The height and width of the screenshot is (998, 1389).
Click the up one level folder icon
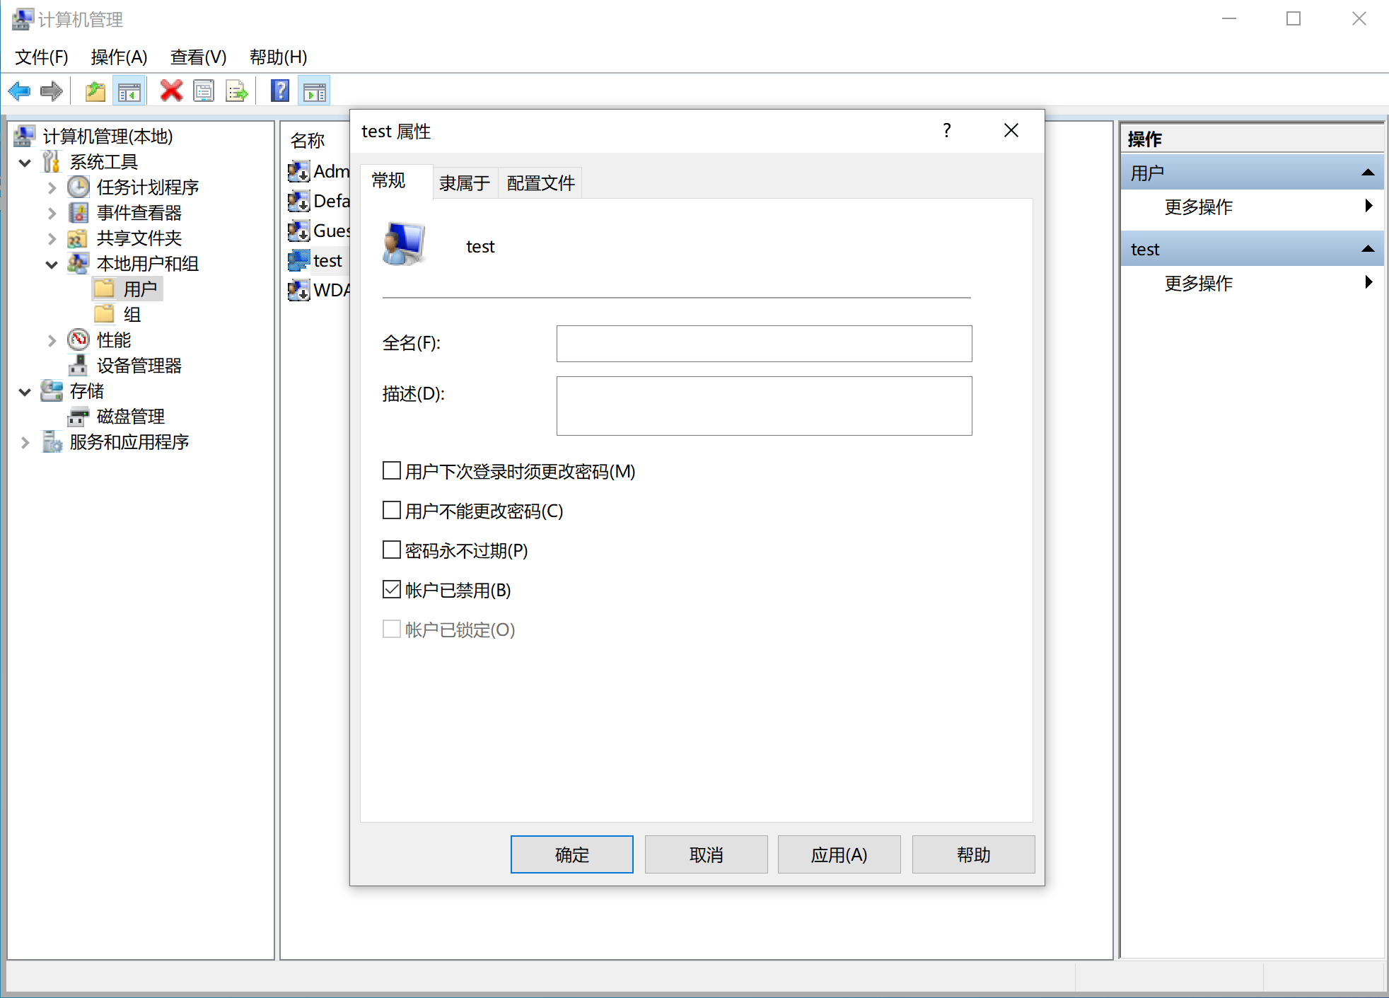pyautogui.click(x=95, y=91)
